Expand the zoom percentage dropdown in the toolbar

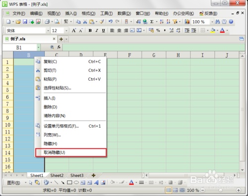(212, 22)
